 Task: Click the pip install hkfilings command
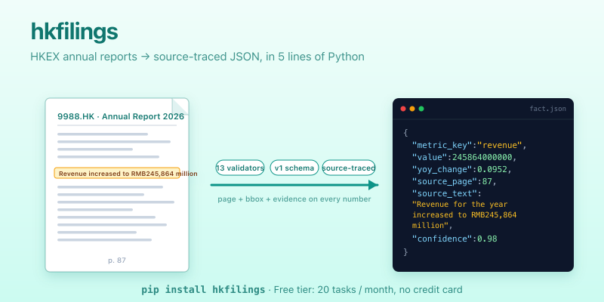(x=203, y=290)
